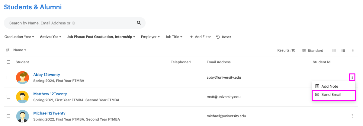Open Matthew 12Twenty's profile link
Viewport: 363px width, 126px height.
[x=50, y=94]
